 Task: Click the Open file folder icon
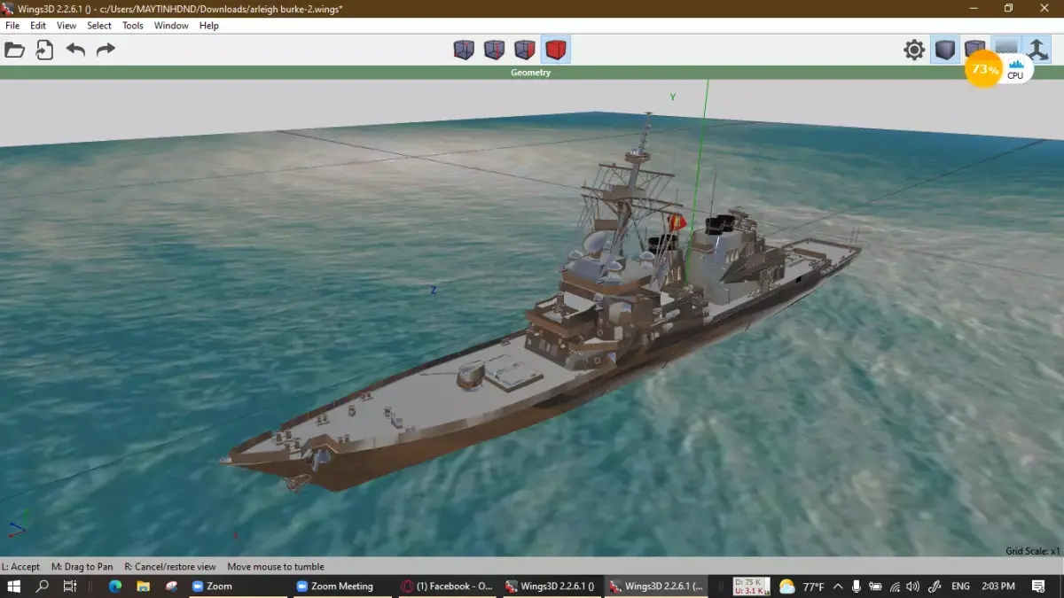click(x=14, y=50)
